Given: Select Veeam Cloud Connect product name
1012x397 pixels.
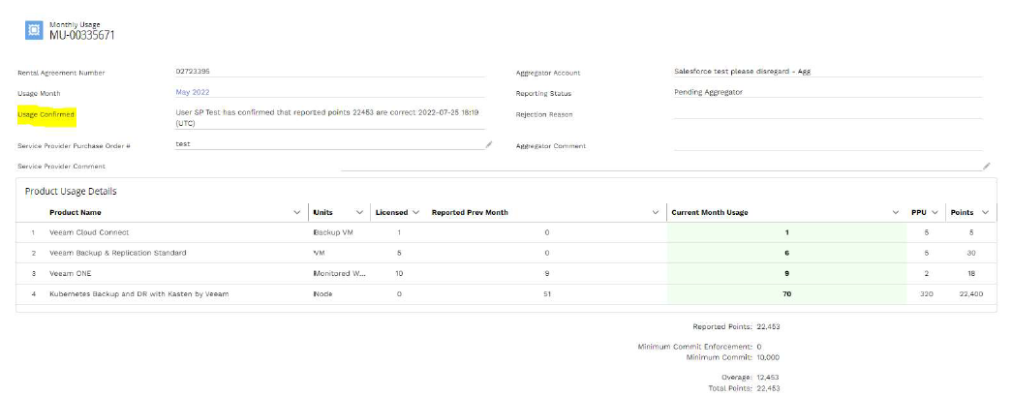Looking at the screenshot, I should pyautogui.click(x=89, y=232).
